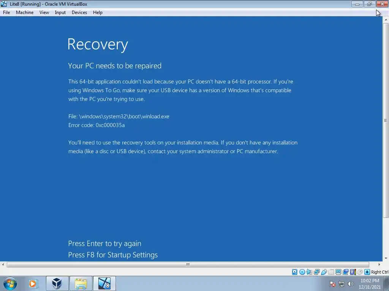Click the Recovery heading

click(x=98, y=45)
